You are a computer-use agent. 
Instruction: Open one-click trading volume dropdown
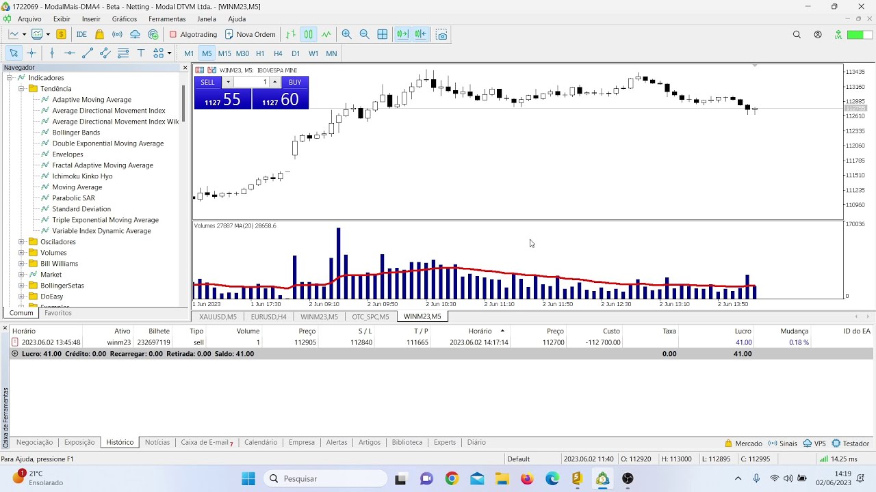(x=228, y=82)
